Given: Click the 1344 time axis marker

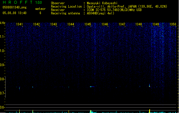Looking at the screenshot, I should click(x=71, y=24).
